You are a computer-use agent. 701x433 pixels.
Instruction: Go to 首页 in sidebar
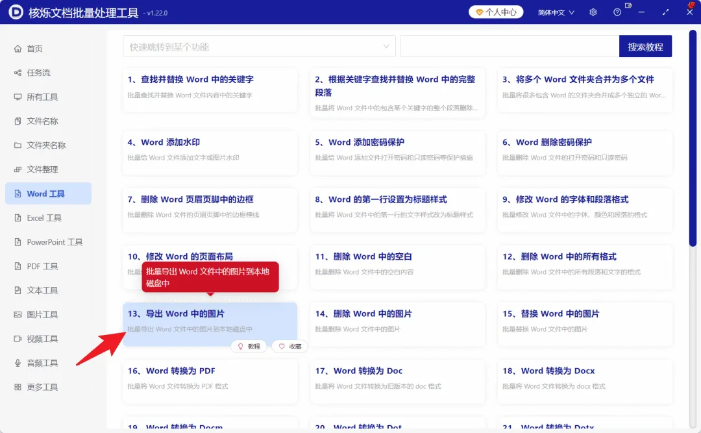click(x=48, y=49)
